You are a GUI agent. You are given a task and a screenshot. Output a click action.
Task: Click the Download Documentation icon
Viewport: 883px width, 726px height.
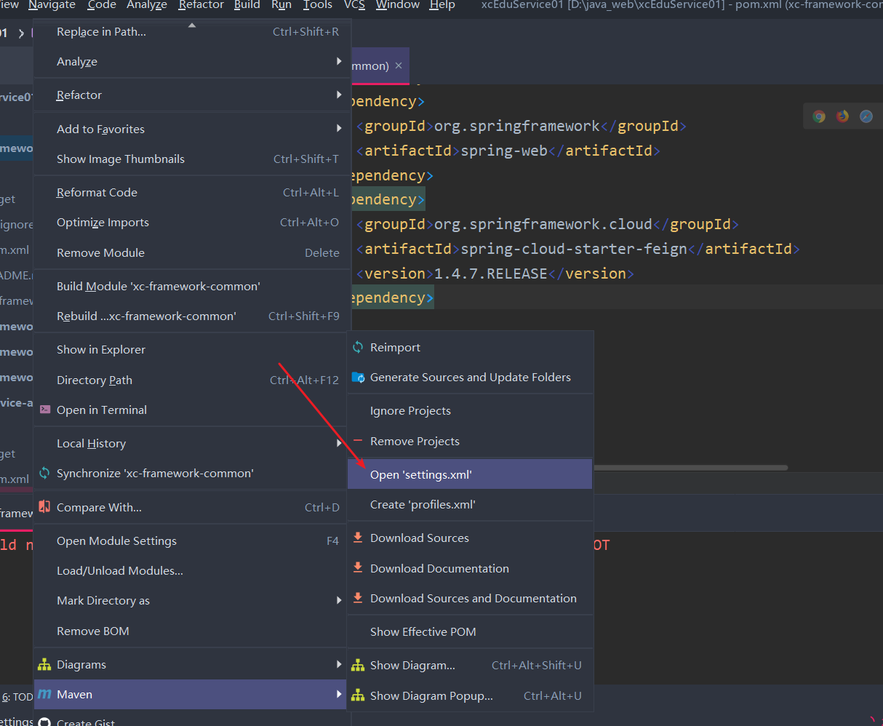pyautogui.click(x=358, y=568)
